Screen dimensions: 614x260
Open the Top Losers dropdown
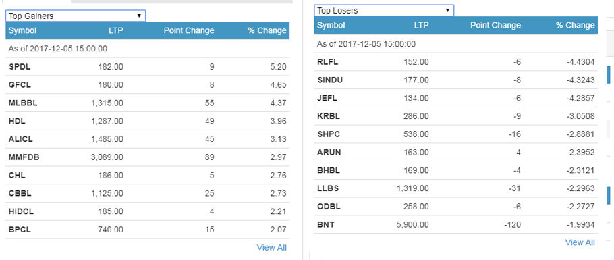384,11
